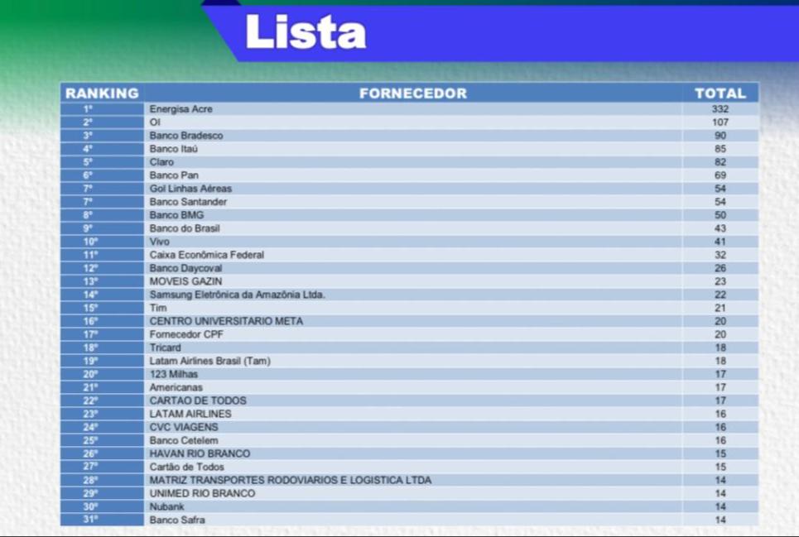The height and width of the screenshot is (537, 799).
Task: Select the TOTAL column header
Action: tap(720, 93)
